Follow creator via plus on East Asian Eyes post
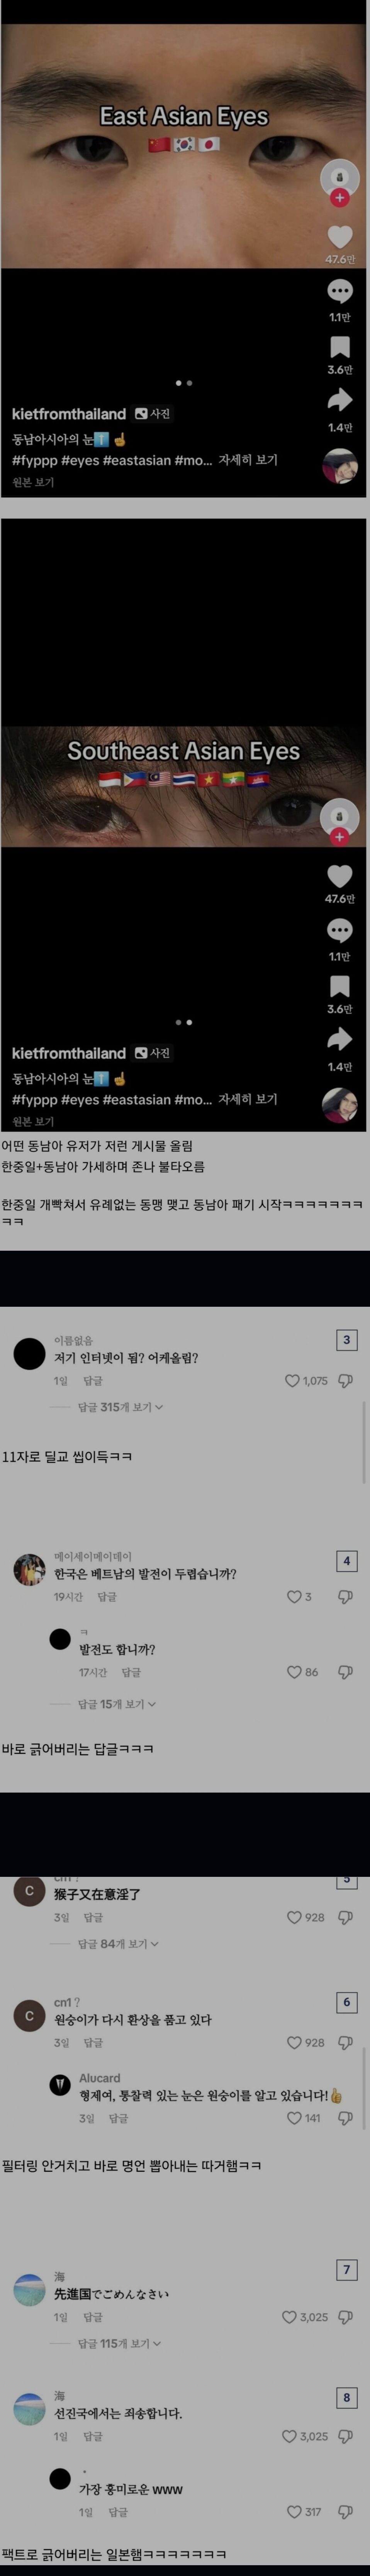This screenshot has height=2576, width=370. (x=340, y=198)
